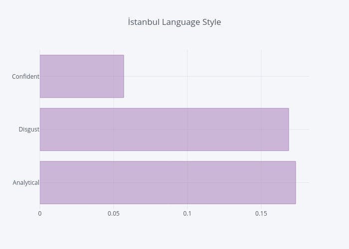Click the right edge of the Confident bar

pyautogui.click(x=124, y=76)
